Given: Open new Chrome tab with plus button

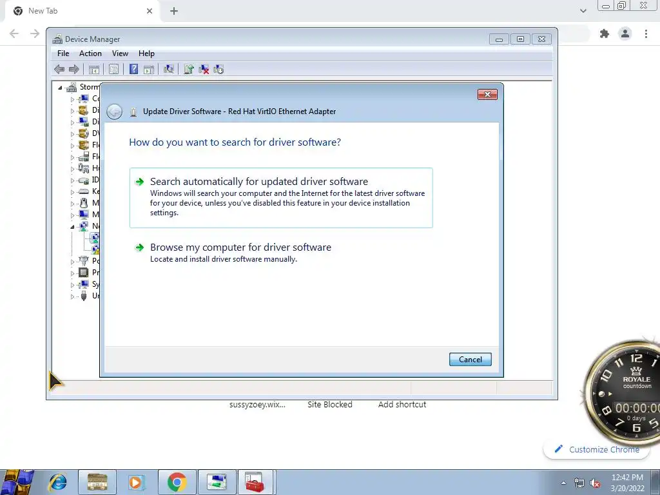Looking at the screenshot, I should tap(174, 11).
